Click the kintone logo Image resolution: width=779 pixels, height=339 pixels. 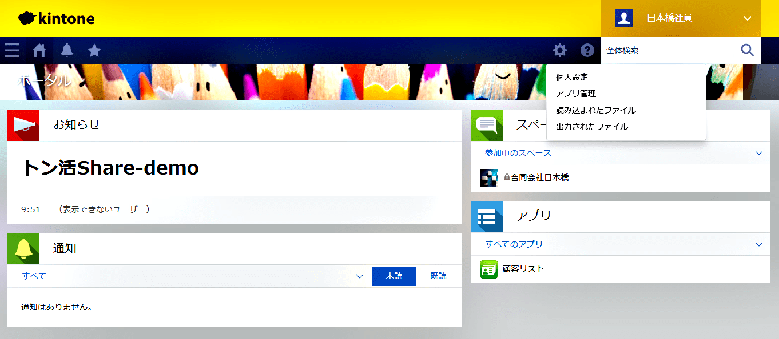point(57,18)
